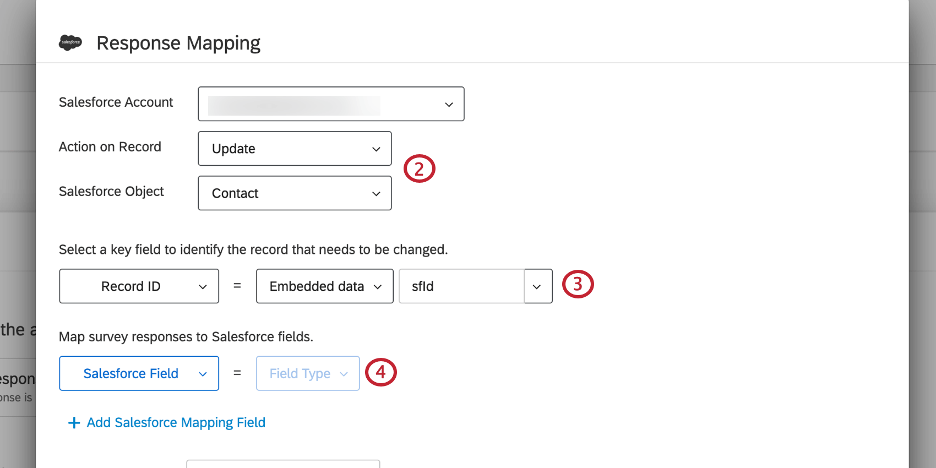Open the Salesforce Object dropdown
Viewport: 936px width, 468px height.
[x=295, y=193]
